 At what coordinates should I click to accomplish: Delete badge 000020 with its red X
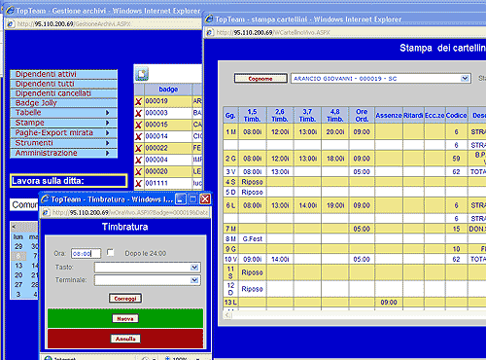[x=139, y=171]
